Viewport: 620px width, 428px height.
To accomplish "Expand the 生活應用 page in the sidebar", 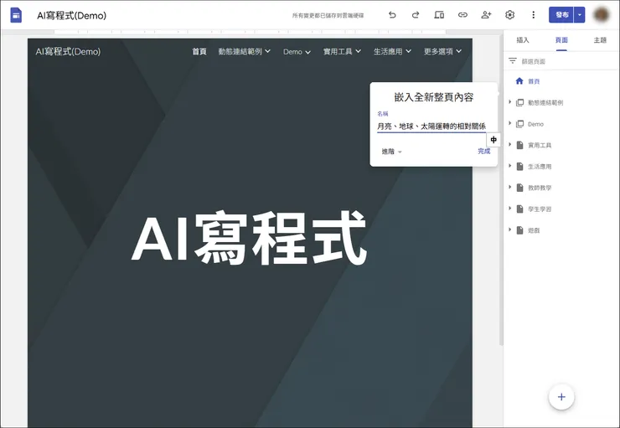I will pos(509,166).
